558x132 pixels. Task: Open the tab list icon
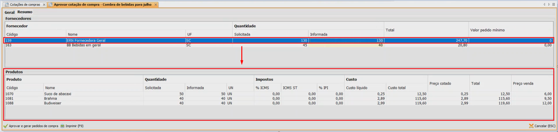554,5
